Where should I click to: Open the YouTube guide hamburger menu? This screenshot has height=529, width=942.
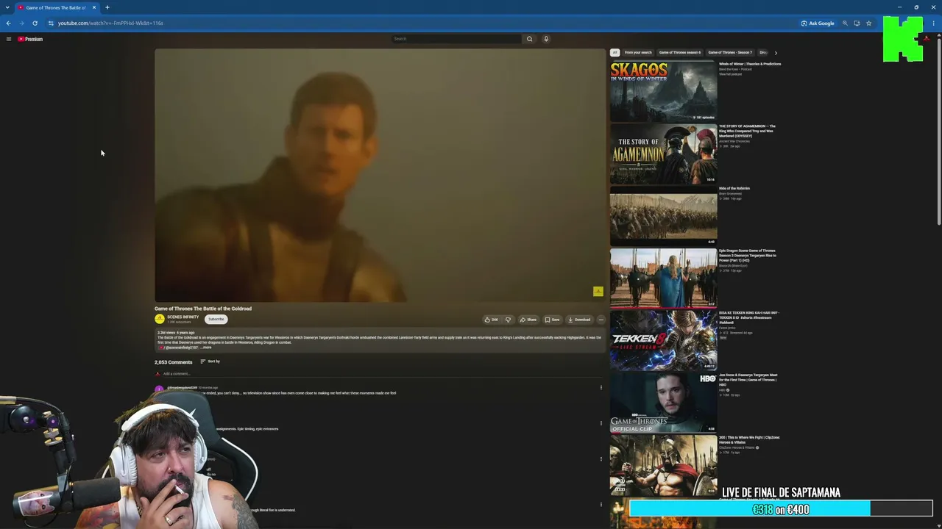[9, 39]
